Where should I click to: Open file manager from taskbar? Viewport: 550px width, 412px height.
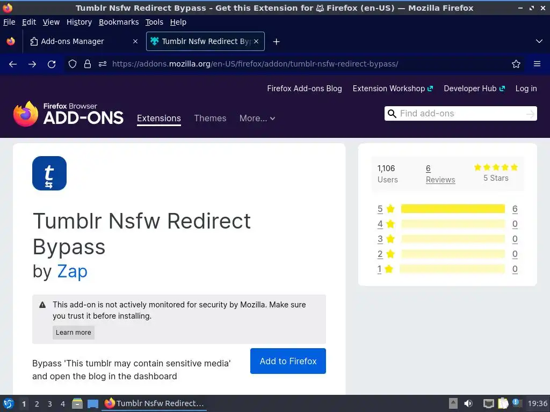click(77, 403)
